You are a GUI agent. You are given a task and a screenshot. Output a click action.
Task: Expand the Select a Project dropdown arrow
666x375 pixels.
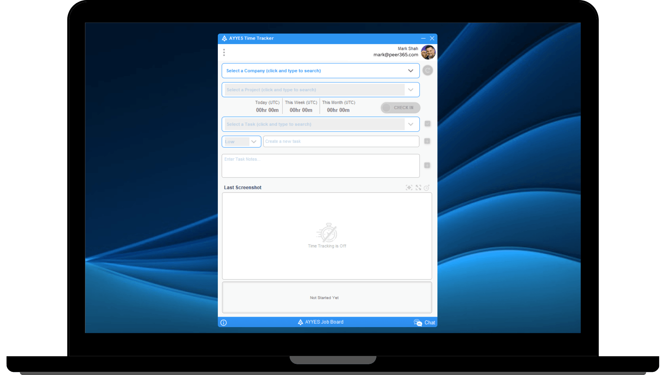(411, 90)
